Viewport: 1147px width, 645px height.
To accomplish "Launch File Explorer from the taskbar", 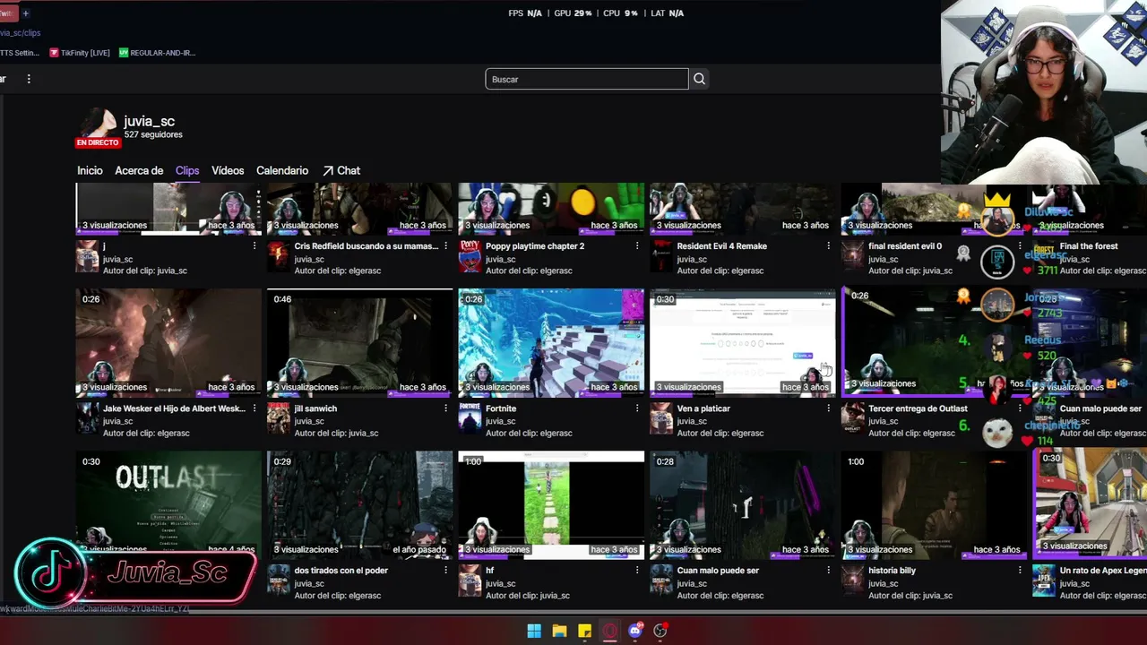I will pyautogui.click(x=559, y=631).
